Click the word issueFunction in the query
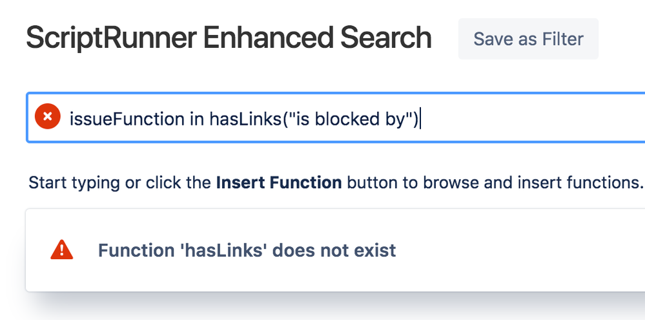645x320 pixels. (127, 119)
